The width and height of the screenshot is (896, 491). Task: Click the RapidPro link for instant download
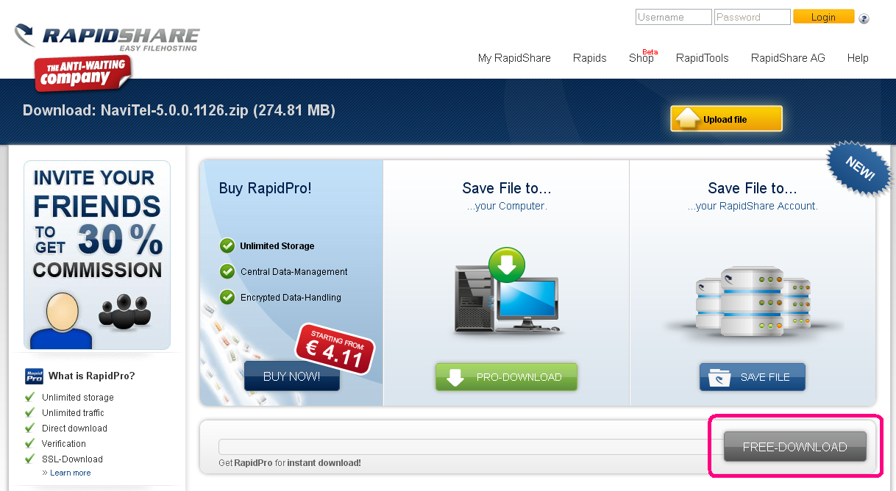pyautogui.click(x=252, y=463)
